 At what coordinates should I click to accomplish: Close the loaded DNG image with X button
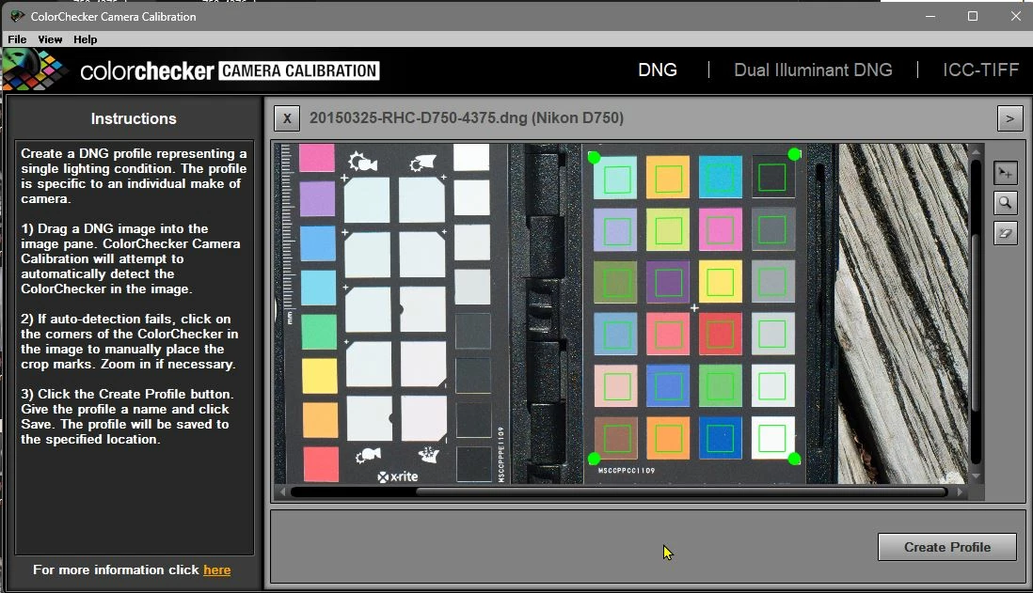[287, 118]
